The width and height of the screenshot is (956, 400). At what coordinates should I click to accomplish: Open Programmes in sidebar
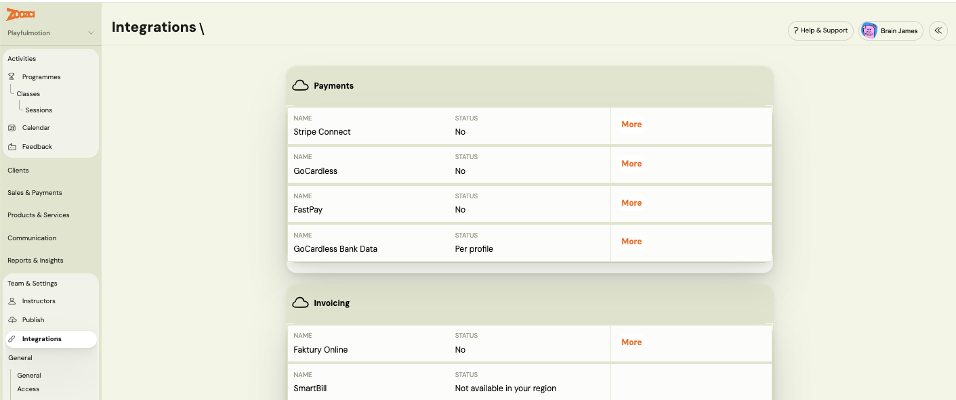click(x=41, y=76)
